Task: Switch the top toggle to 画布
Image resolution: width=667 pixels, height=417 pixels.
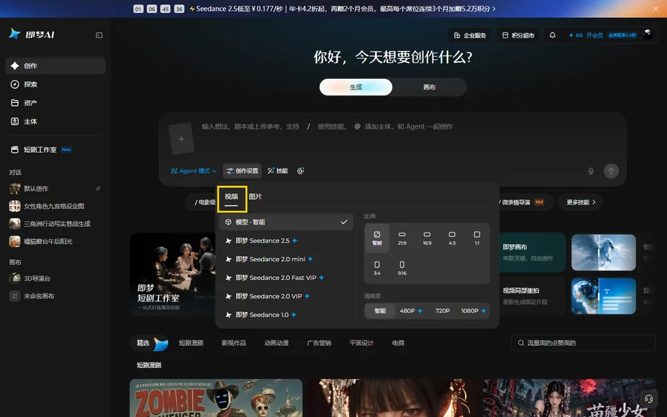Action: (x=429, y=88)
